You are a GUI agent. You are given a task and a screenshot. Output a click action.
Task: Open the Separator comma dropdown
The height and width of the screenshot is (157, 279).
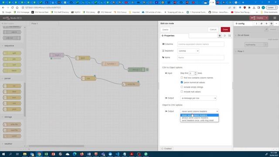coord(188,51)
